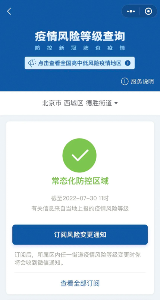Click the arrow circle beside risk areas banner
The height and width of the screenshot is (300, 160).
tap(128, 63)
